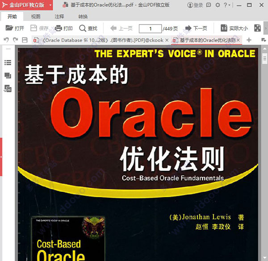Click the author text 'Jonathan Lewis'
The width and height of the screenshot is (268, 261).
[206, 217]
